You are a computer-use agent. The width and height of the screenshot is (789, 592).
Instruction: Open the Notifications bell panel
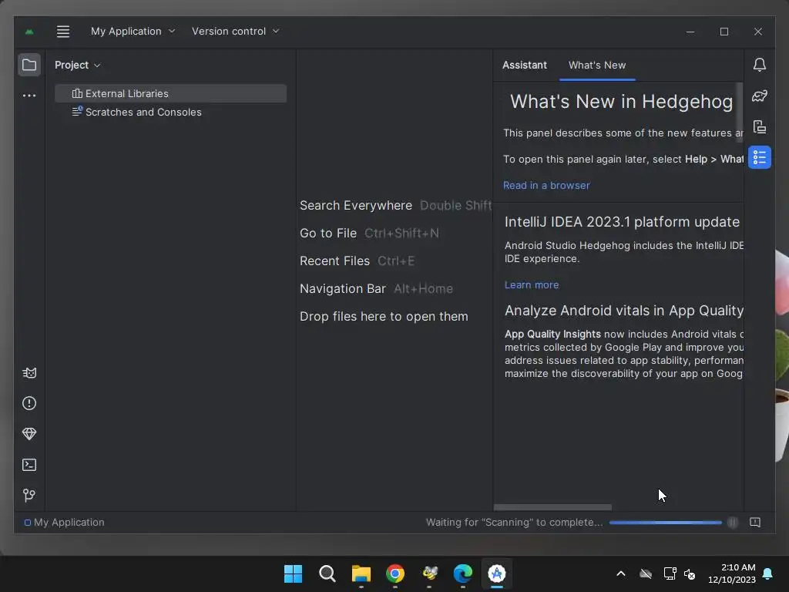click(759, 65)
